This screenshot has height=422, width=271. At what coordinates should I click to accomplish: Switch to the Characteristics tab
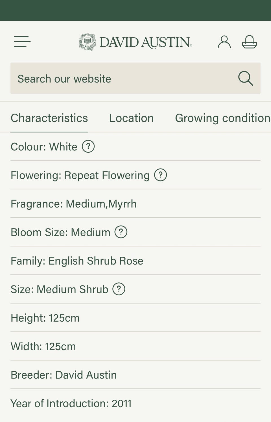49,118
